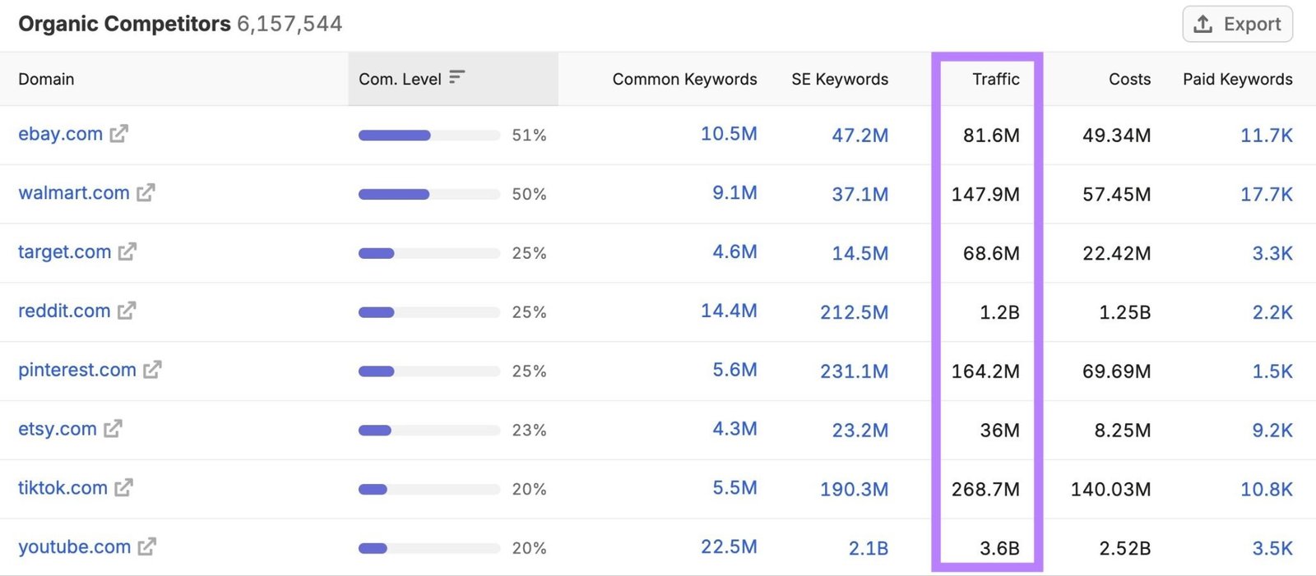The height and width of the screenshot is (576, 1316).
Task: Open target.com external link icon
Action: click(127, 251)
